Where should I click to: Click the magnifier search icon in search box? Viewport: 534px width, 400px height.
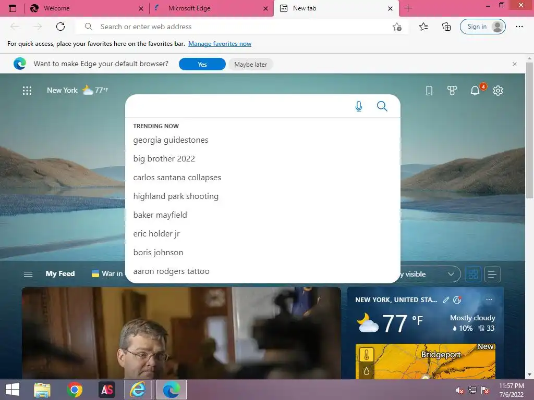pyautogui.click(x=382, y=106)
